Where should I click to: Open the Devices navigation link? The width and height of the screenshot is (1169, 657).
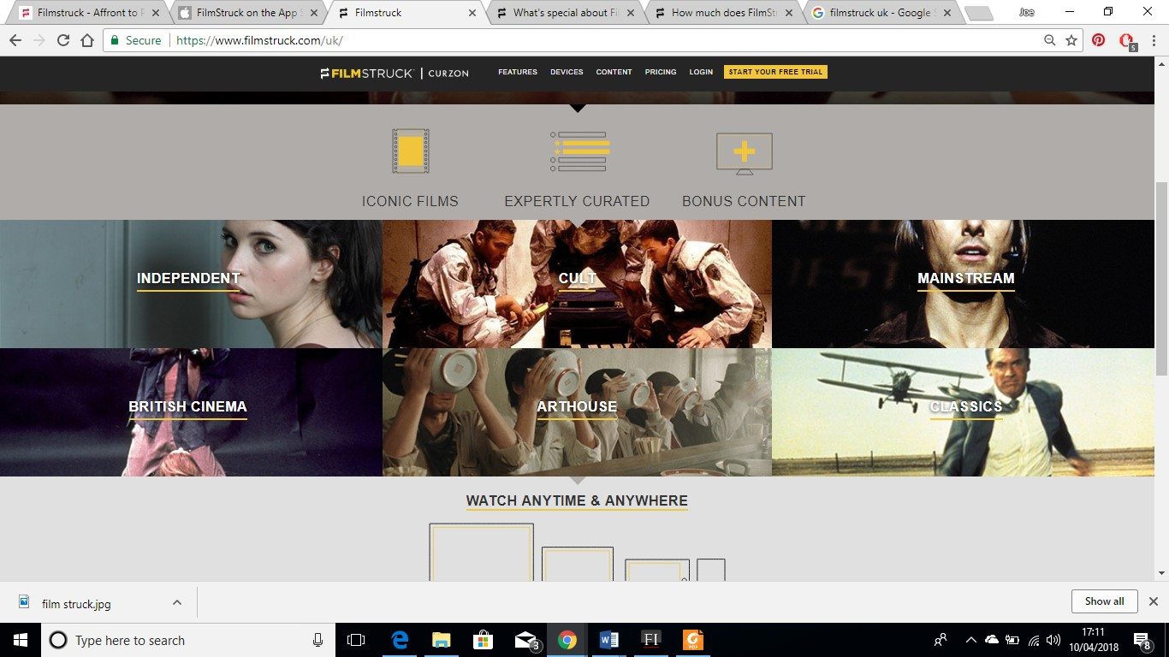[567, 72]
